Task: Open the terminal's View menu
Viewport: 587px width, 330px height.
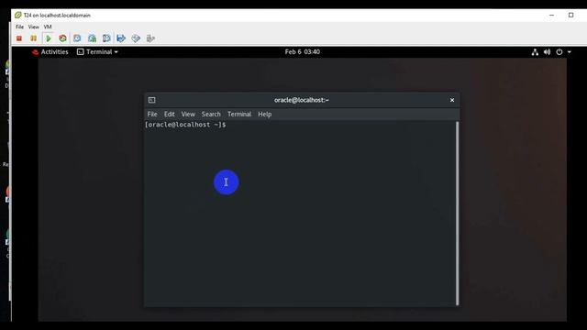Action: [x=188, y=114]
